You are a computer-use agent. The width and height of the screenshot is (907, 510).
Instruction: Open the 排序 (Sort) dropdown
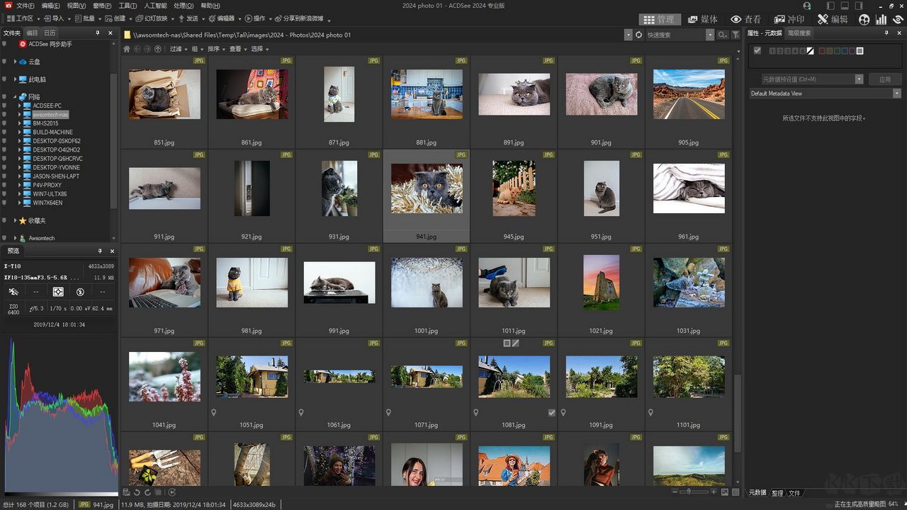[216, 49]
